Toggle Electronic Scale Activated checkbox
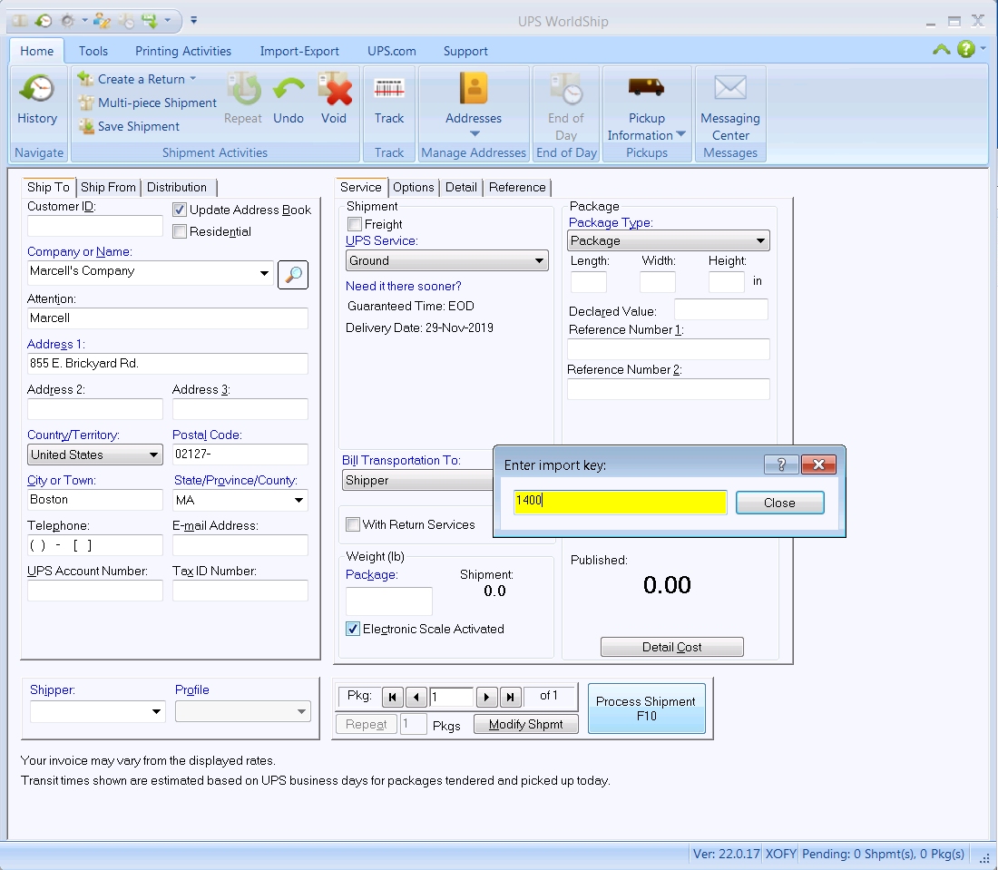The height and width of the screenshot is (870, 998). (353, 629)
